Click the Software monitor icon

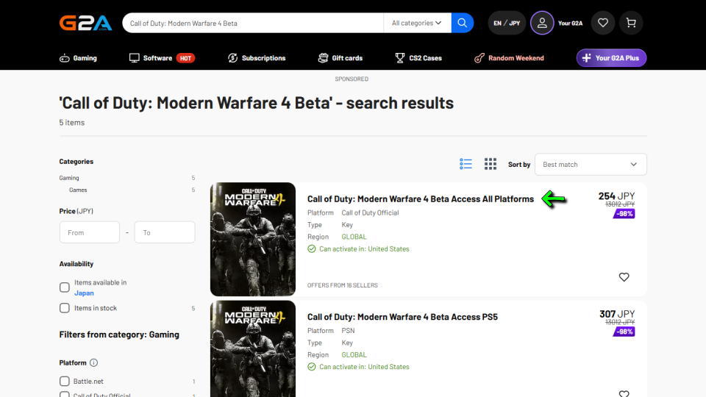(x=134, y=58)
